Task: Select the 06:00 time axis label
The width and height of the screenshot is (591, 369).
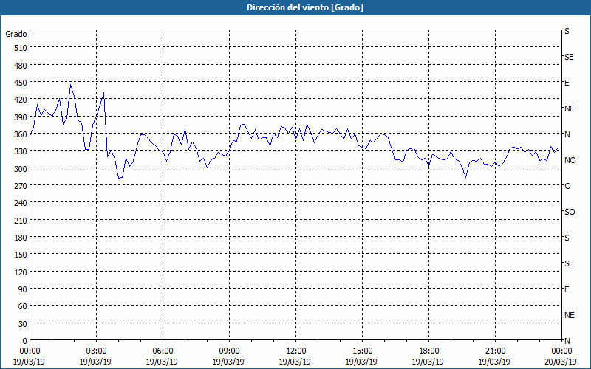Action: 163,351
